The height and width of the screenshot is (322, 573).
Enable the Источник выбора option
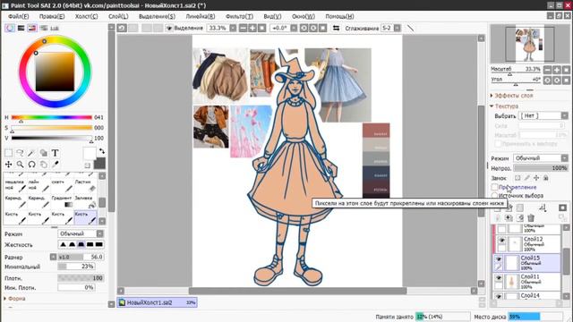point(494,196)
